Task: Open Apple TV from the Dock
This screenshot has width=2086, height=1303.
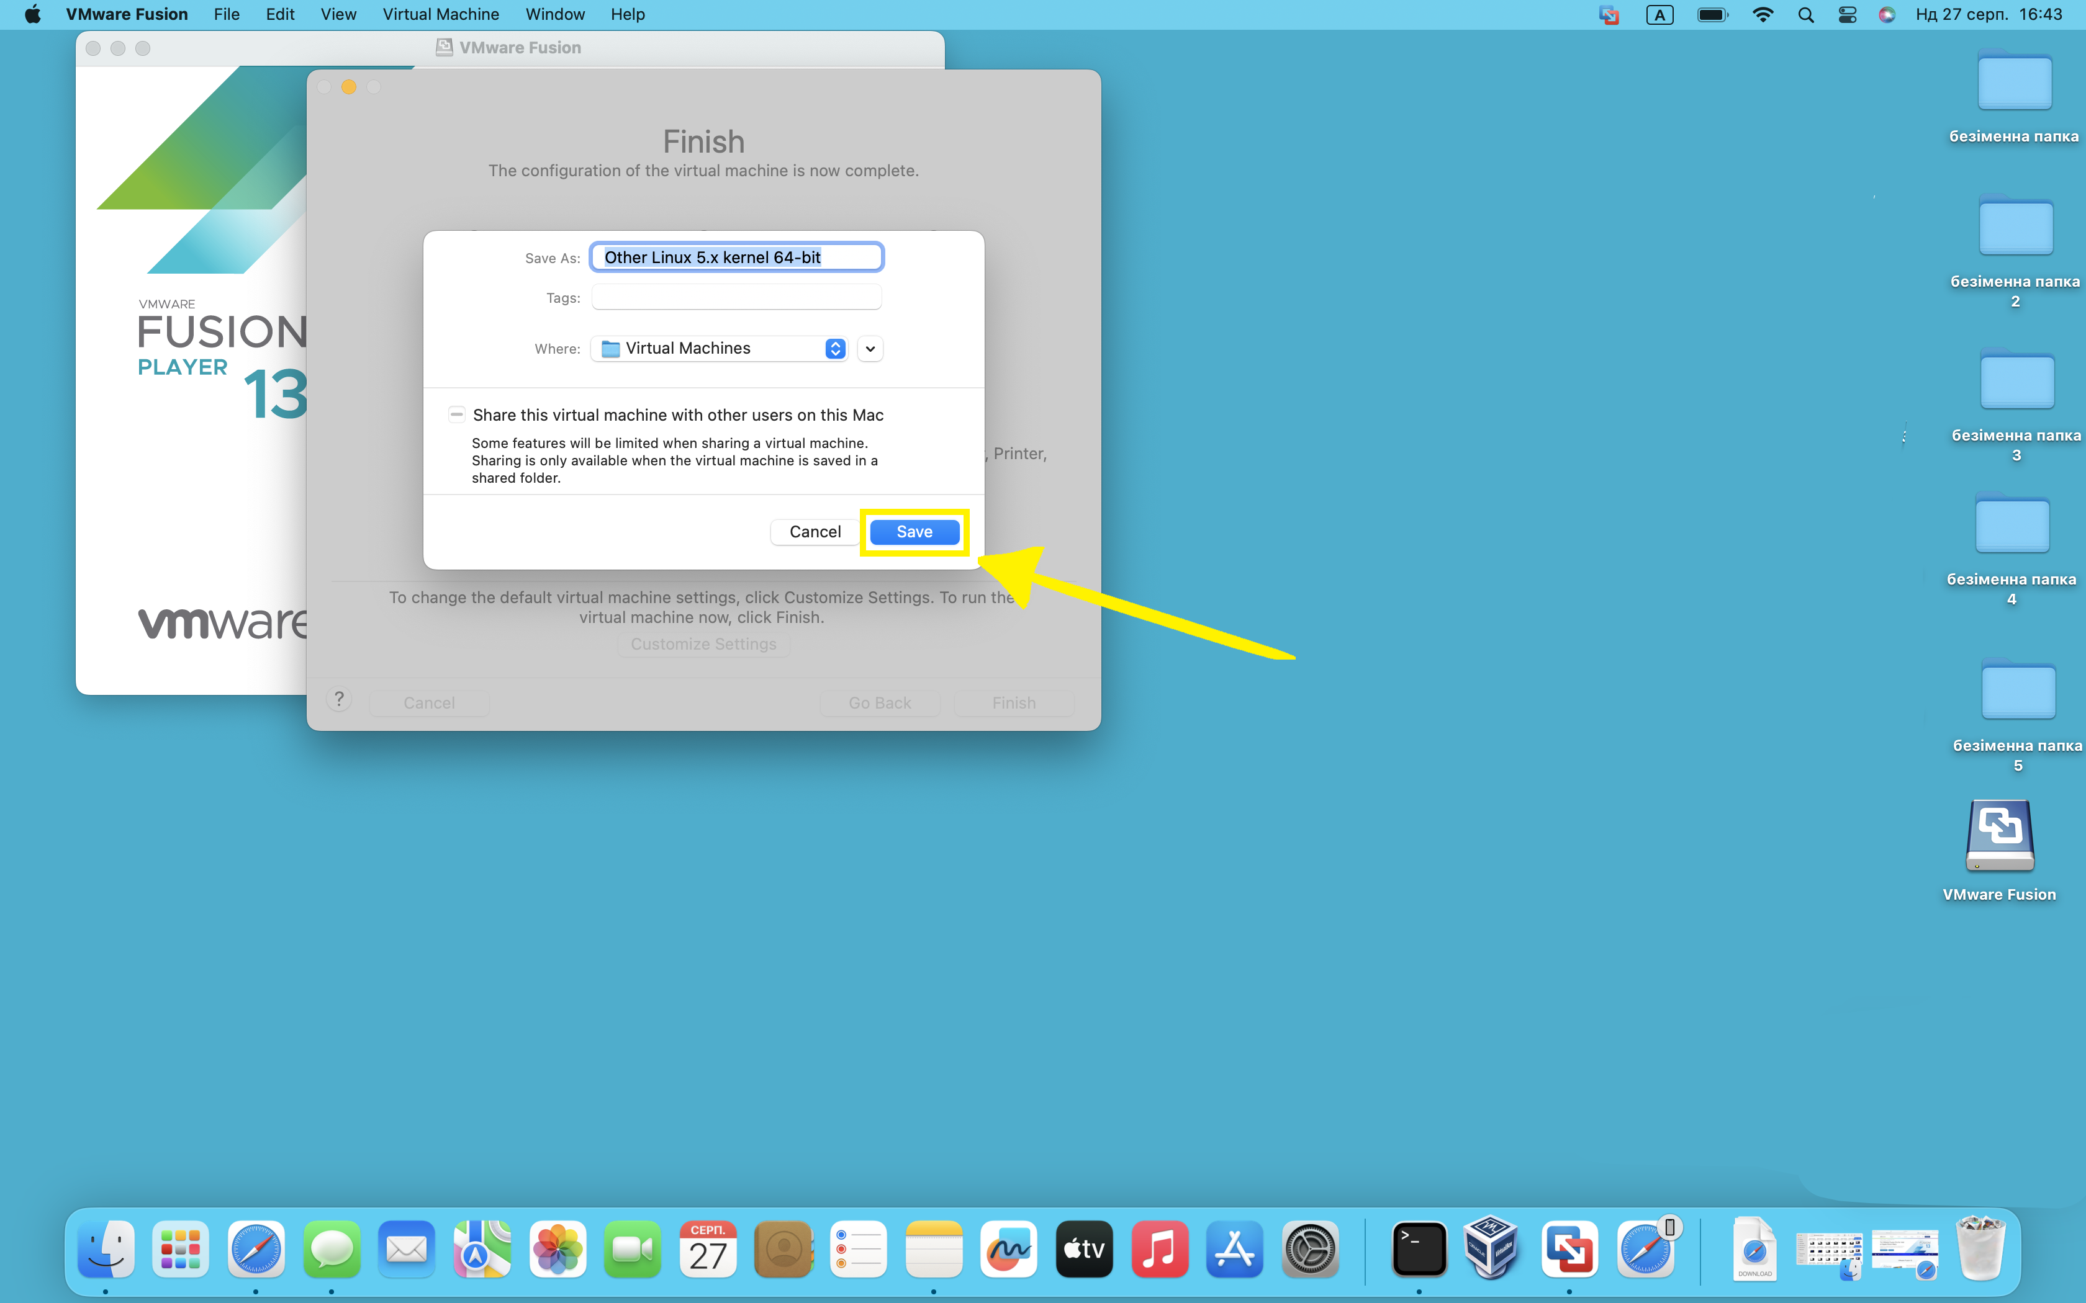Action: 1085,1248
